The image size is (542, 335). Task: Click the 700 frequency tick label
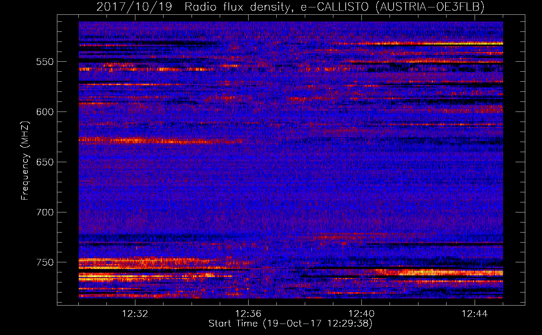(x=45, y=212)
